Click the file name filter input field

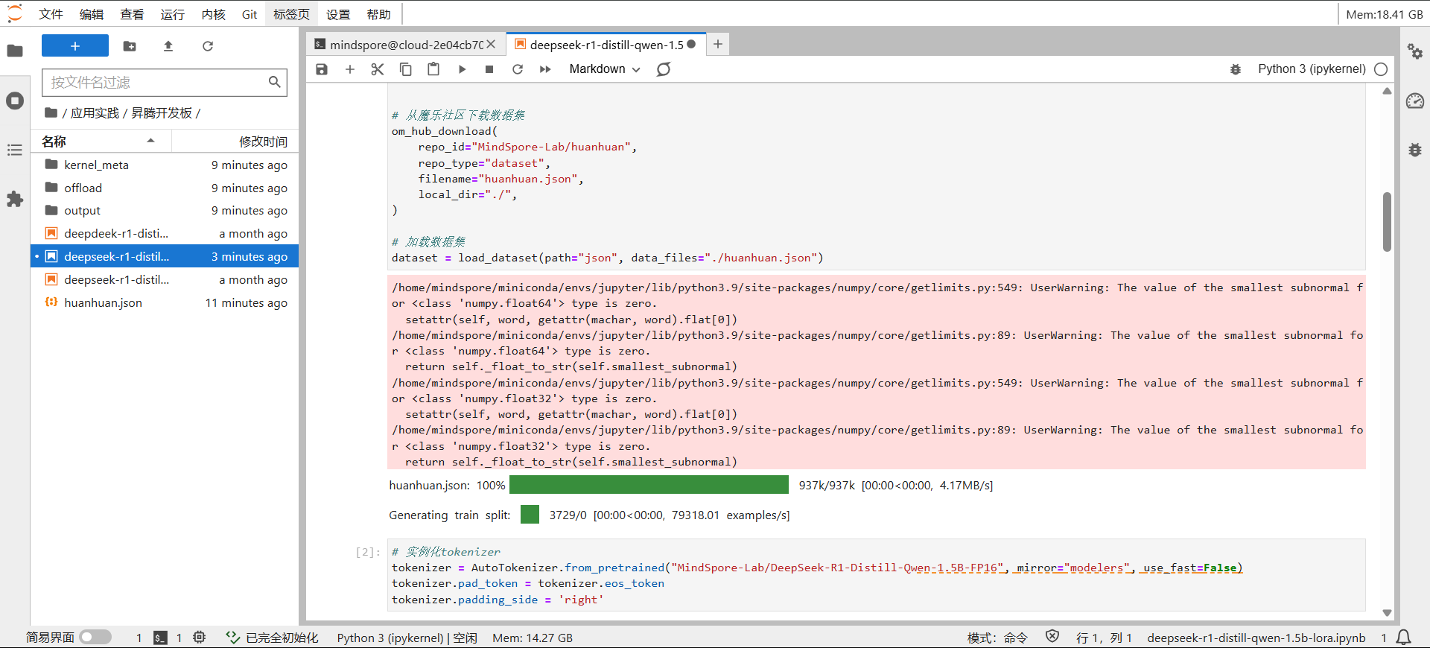[x=156, y=83]
